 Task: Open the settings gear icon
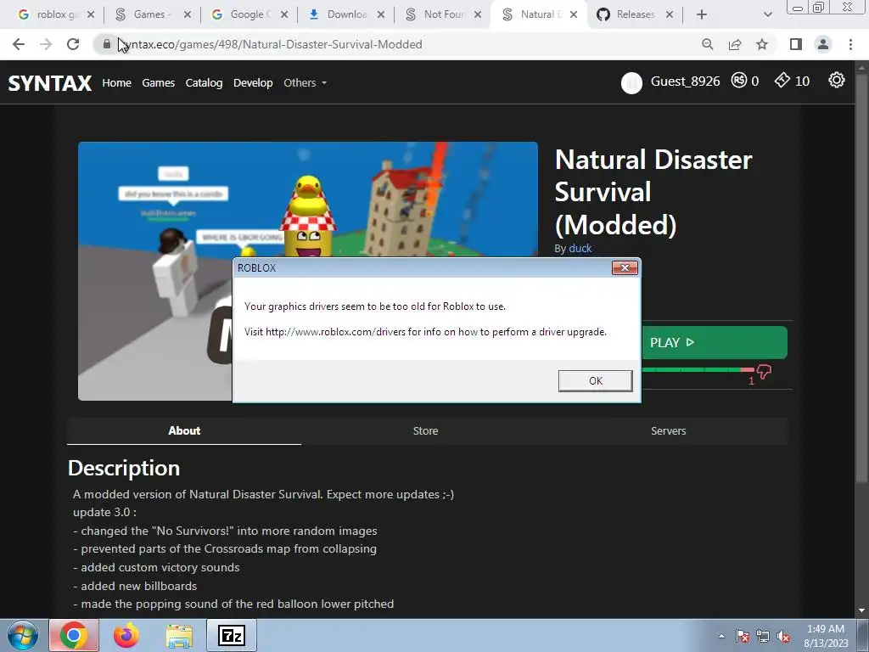coord(836,81)
